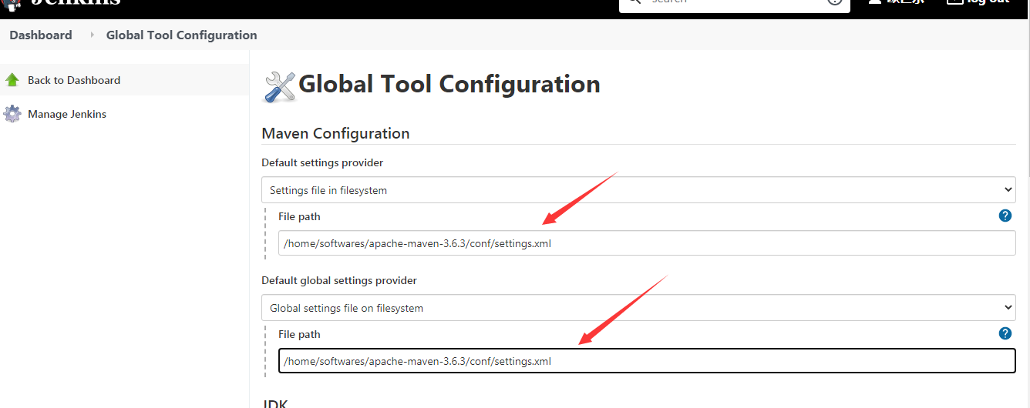Click the Default global settings provider label
Viewport: 1030px width, 408px height.
click(339, 280)
